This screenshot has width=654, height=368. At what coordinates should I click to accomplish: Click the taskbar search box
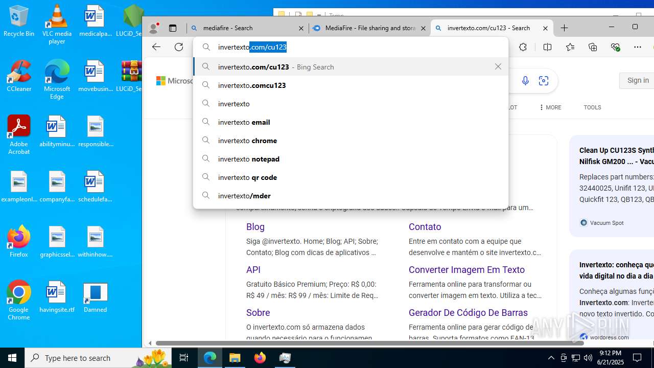tap(98, 358)
